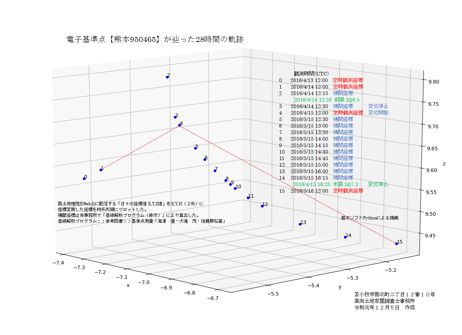Click the y axis label
Screen dimensions: 462x335
[340, 287]
